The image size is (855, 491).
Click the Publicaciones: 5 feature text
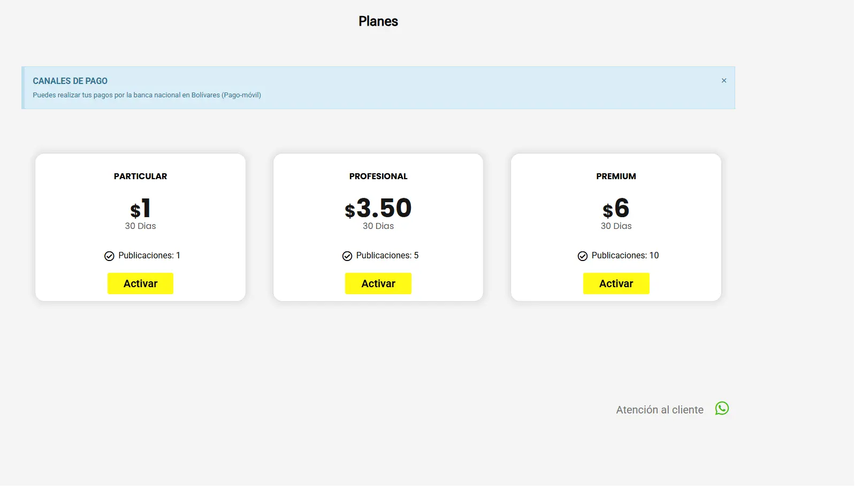[387, 256]
